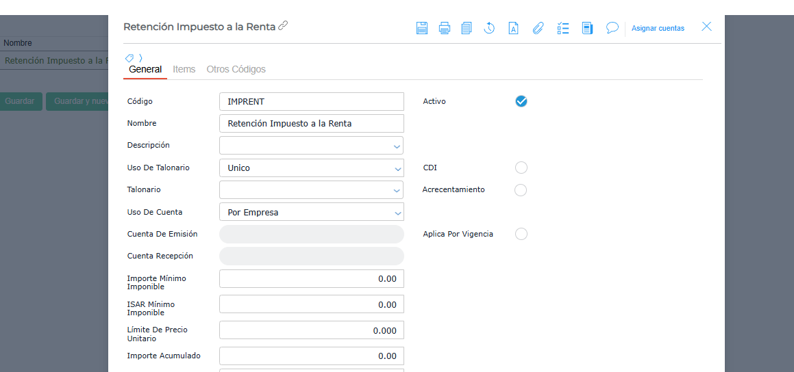Click the Asignar cuentas link
This screenshot has height=372, width=794.
(658, 28)
